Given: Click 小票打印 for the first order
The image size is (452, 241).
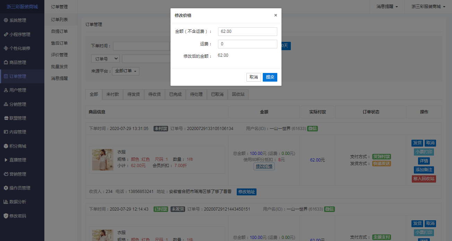Looking at the screenshot, I should coord(424,152).
